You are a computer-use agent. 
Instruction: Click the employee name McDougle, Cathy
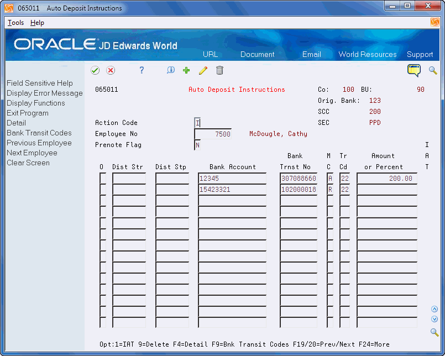click(x=278, y=134)
